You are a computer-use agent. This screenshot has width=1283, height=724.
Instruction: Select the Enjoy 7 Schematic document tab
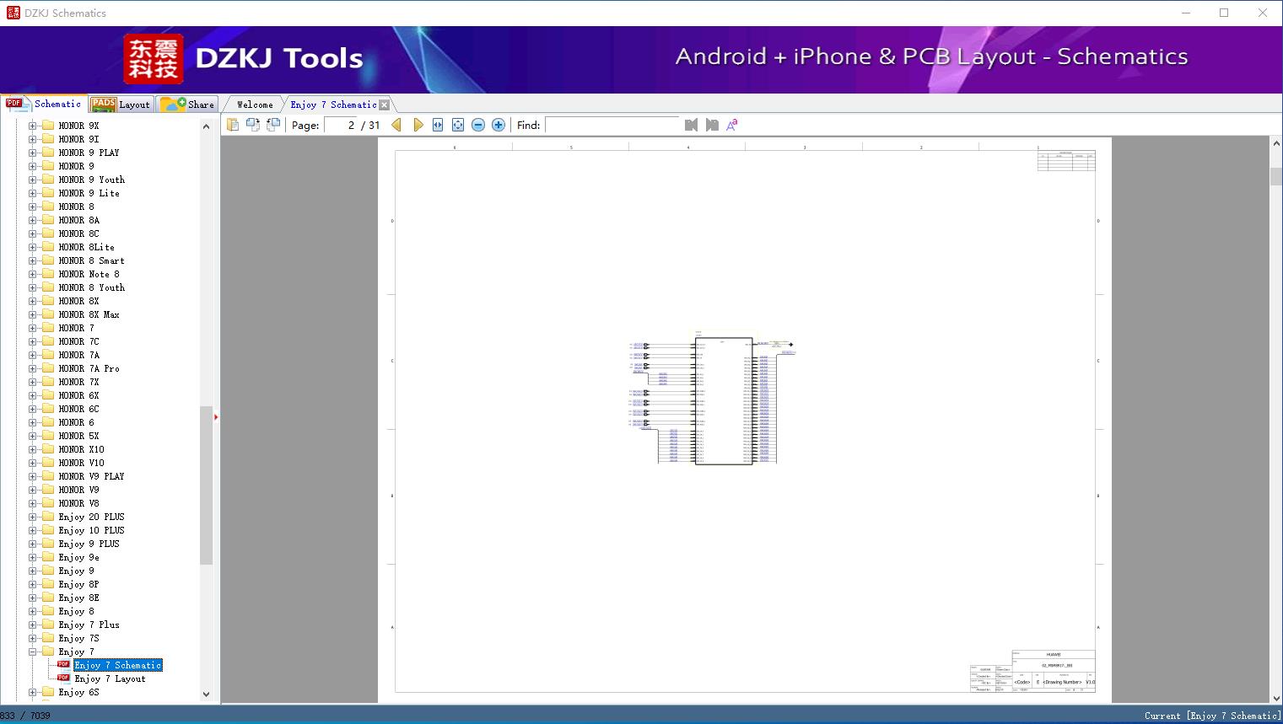333,105
